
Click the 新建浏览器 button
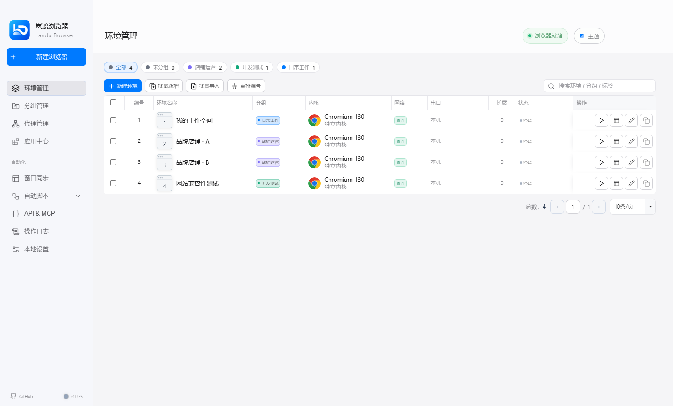[46, 57]
